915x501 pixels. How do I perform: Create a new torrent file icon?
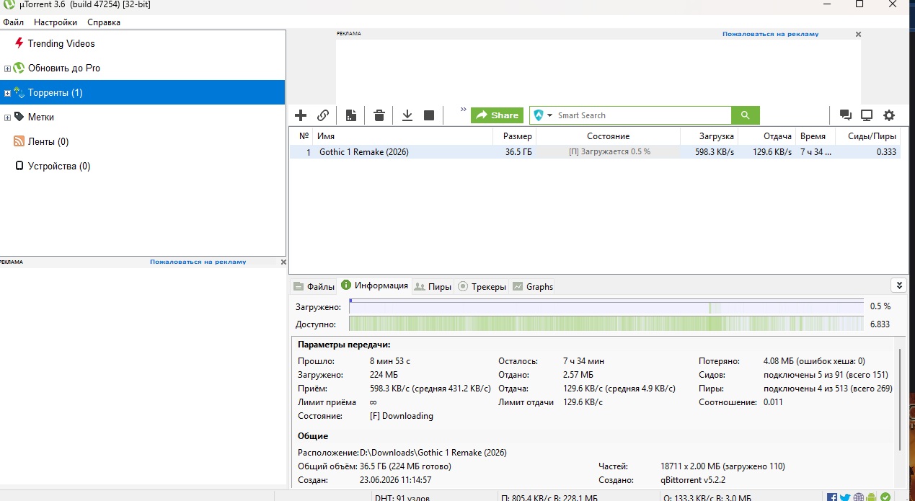pyautogui.click(x=351, y=115)
